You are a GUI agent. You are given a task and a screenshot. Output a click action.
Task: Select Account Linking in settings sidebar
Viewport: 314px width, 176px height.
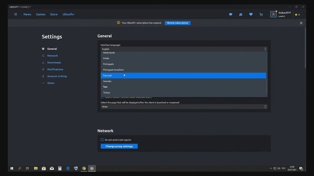tap(57, 76)
